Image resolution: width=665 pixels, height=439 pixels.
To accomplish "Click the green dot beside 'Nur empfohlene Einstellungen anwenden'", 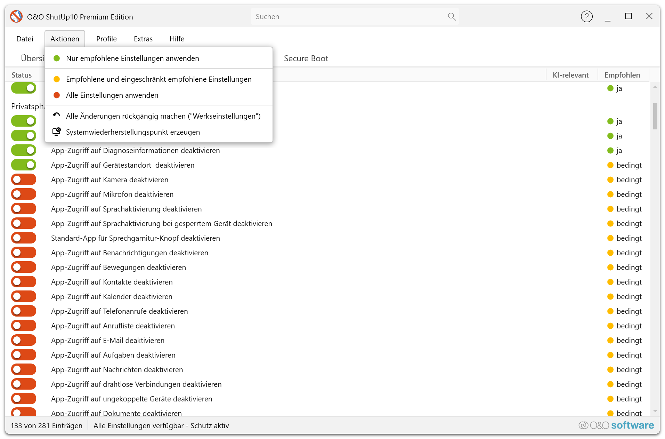I will (x=57, y=58).
